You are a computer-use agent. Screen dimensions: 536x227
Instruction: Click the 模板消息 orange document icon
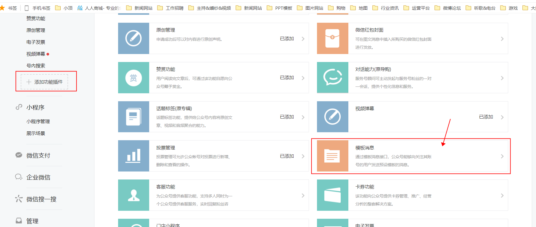click(x=332, y=156)
